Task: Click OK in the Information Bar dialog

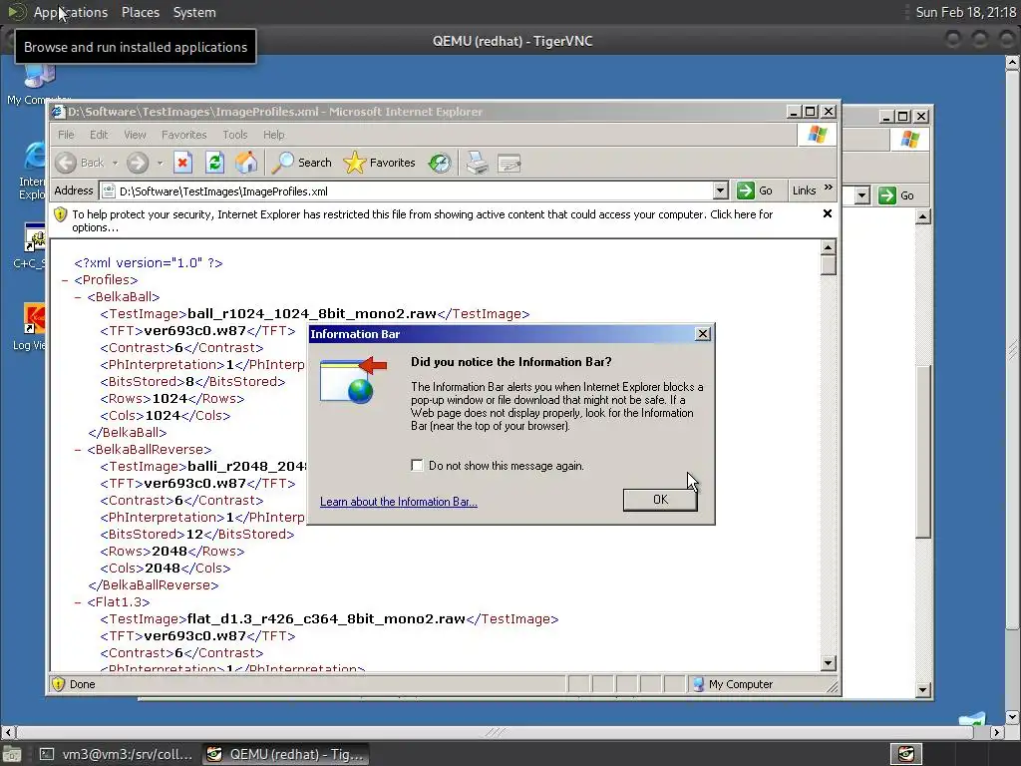Action: coord(660,500)
